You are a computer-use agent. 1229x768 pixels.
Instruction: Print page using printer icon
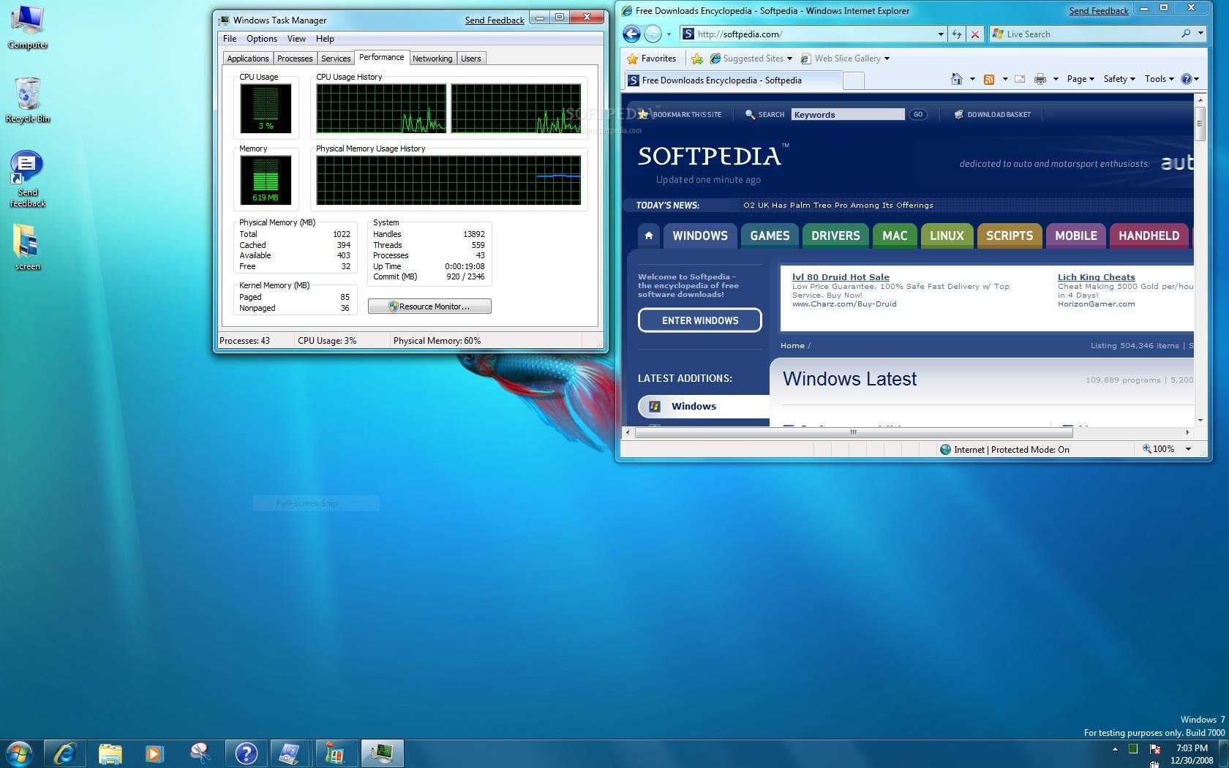[1040, 79]
